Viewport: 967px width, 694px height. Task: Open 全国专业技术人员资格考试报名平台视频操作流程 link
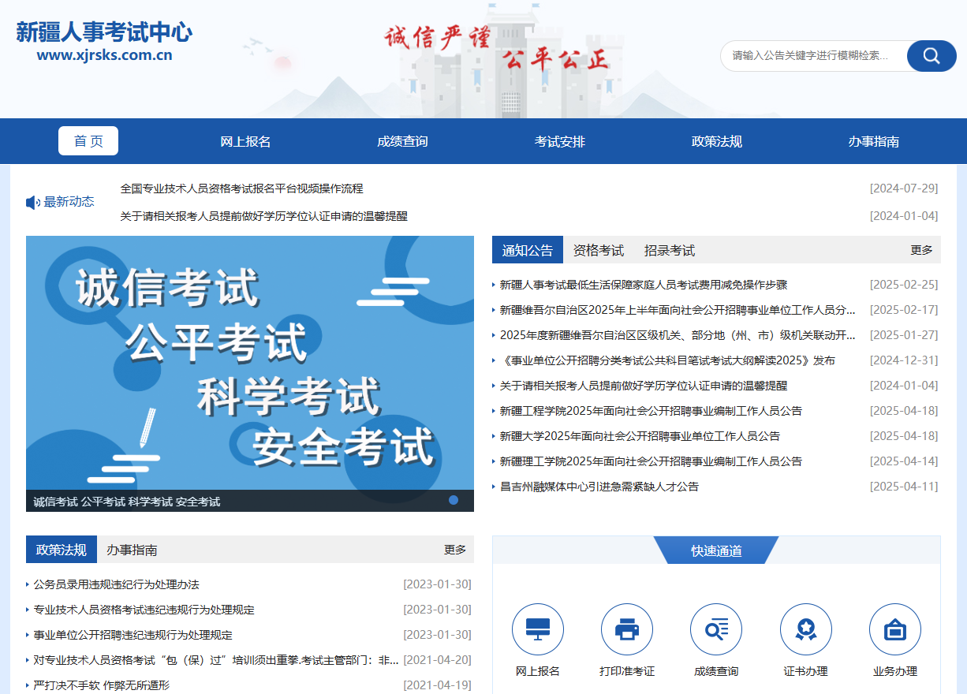click(242, 188)
